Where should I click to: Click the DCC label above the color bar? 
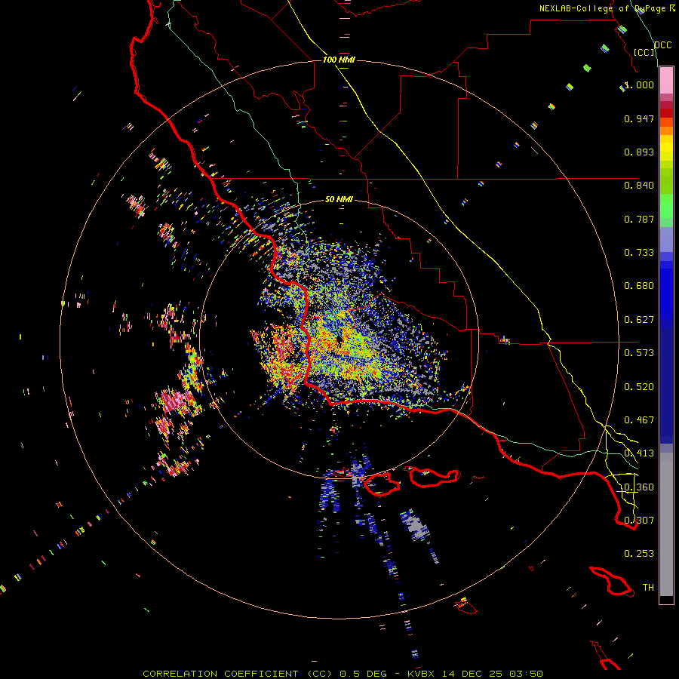[x=663, y=45]
